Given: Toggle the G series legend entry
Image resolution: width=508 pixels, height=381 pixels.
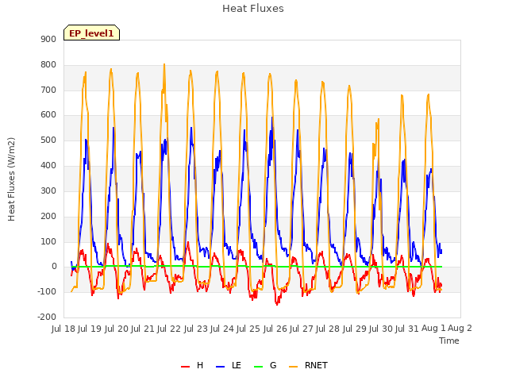Looking at the screenshot, I should (265, 365).
